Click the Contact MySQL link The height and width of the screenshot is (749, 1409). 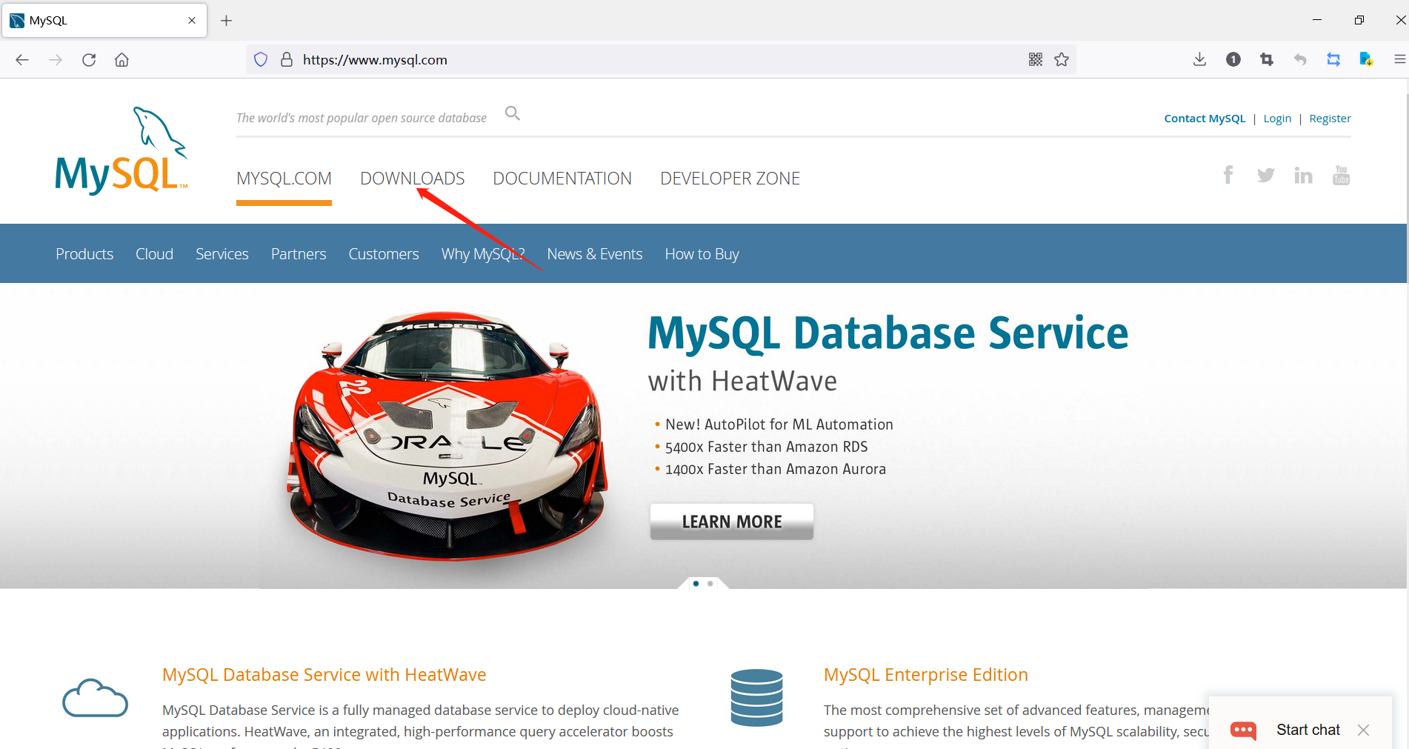(x=1205, y=119)
